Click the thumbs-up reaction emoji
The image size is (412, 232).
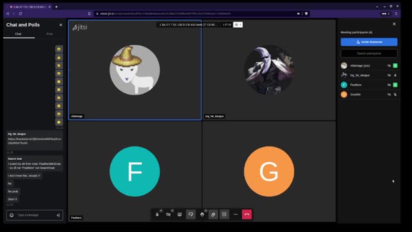pos(59,57)
